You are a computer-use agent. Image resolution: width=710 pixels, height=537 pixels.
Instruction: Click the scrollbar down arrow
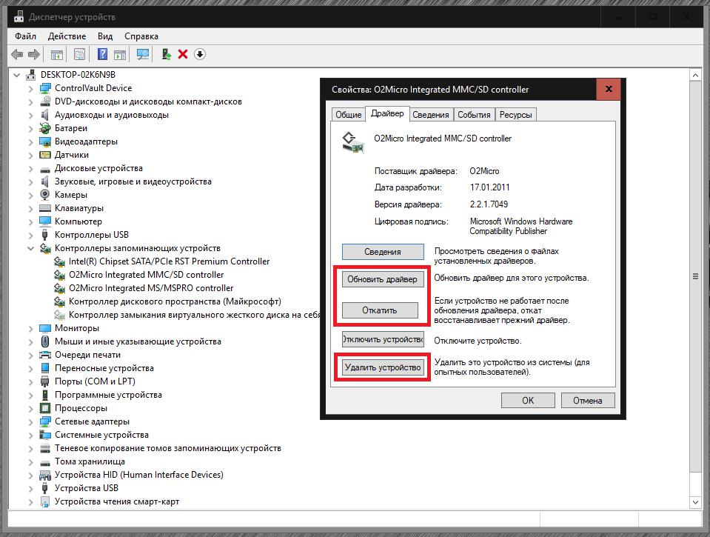695,502
